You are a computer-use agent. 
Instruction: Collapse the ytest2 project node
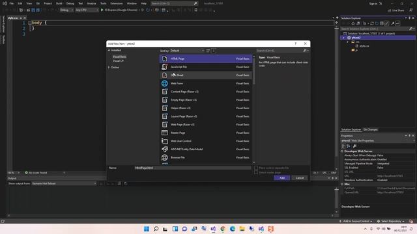click(343, 38)
